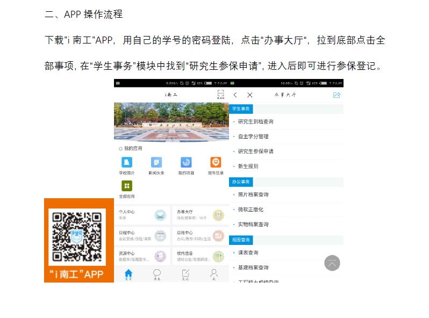
Task: Open 研究生到档查询 list item
Action: coord(286,122)
